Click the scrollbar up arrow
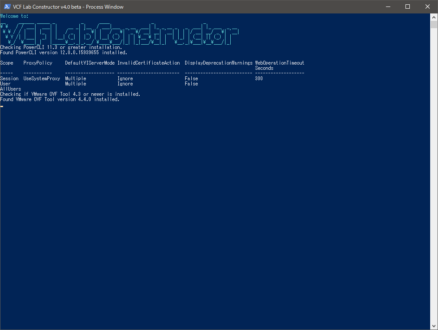Screen dimensions: 438x330 434,17
